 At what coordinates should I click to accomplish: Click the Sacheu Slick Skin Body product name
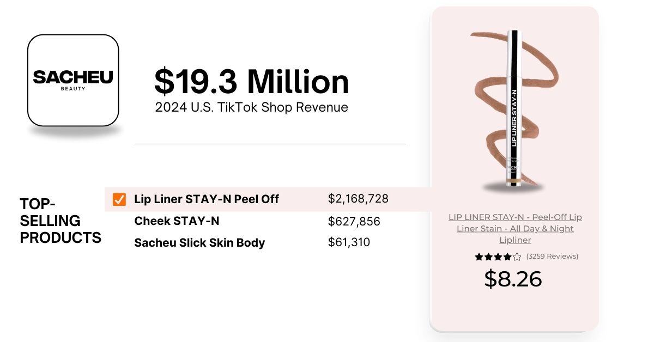[199, 243]
